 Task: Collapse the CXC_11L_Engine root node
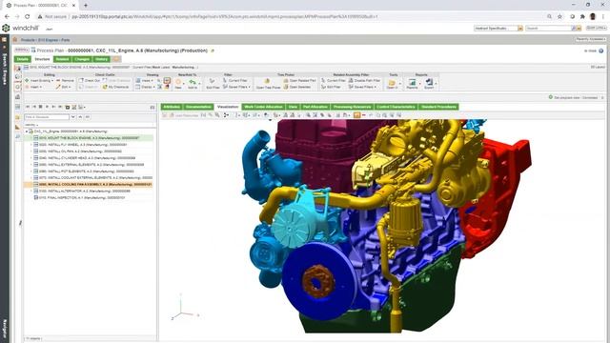(x=27, y=131)
